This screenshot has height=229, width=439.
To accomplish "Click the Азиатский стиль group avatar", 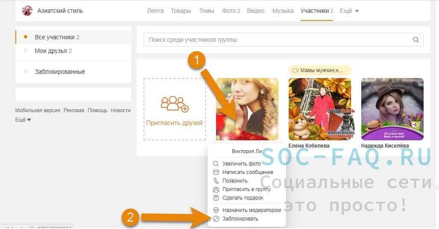I will [x=27, y=11].
